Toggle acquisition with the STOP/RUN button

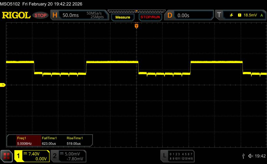pos(150,17)
